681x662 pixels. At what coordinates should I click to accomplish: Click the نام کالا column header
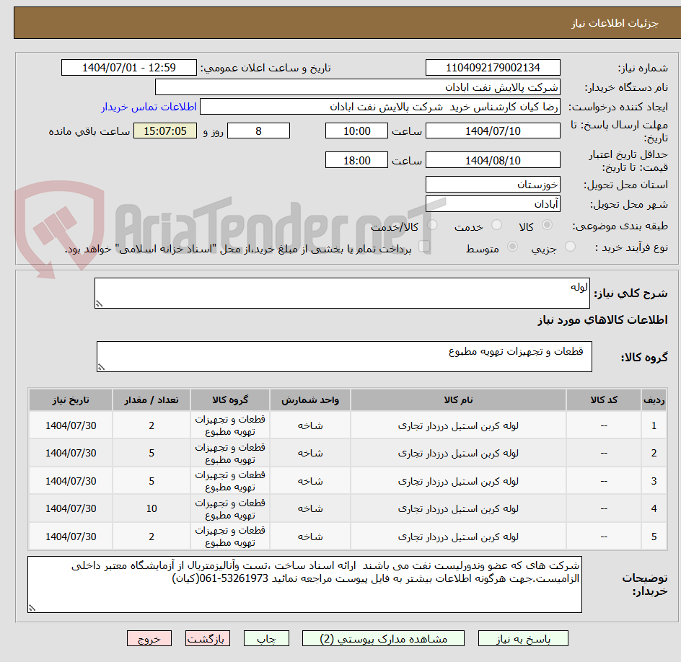click(458, 400)
